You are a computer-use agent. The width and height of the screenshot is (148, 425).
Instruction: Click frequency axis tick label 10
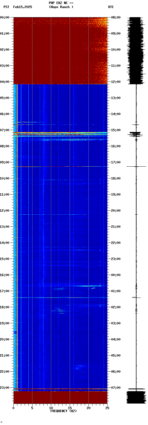pyautogui.click(x=51, y=408)
